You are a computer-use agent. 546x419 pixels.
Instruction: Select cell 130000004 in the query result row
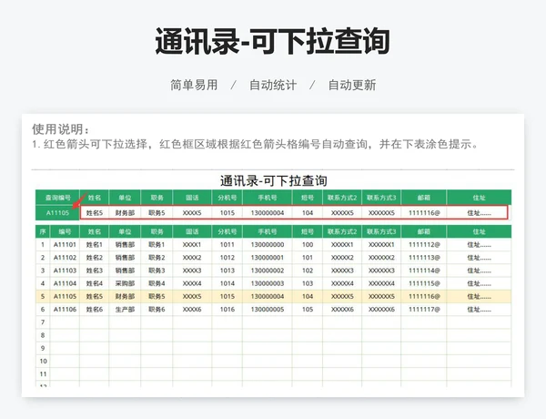pos(268,212)
